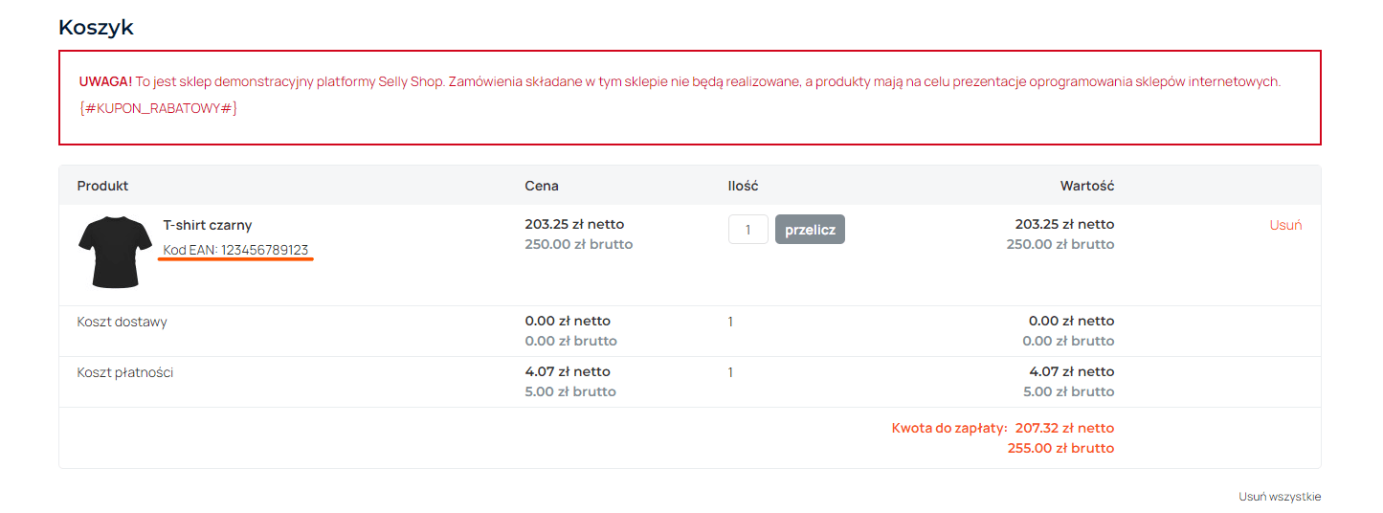This screenshot has width=1383, height=513.
Task: Click the Kwota do zapłaty total label
Action: coord(949,428)
